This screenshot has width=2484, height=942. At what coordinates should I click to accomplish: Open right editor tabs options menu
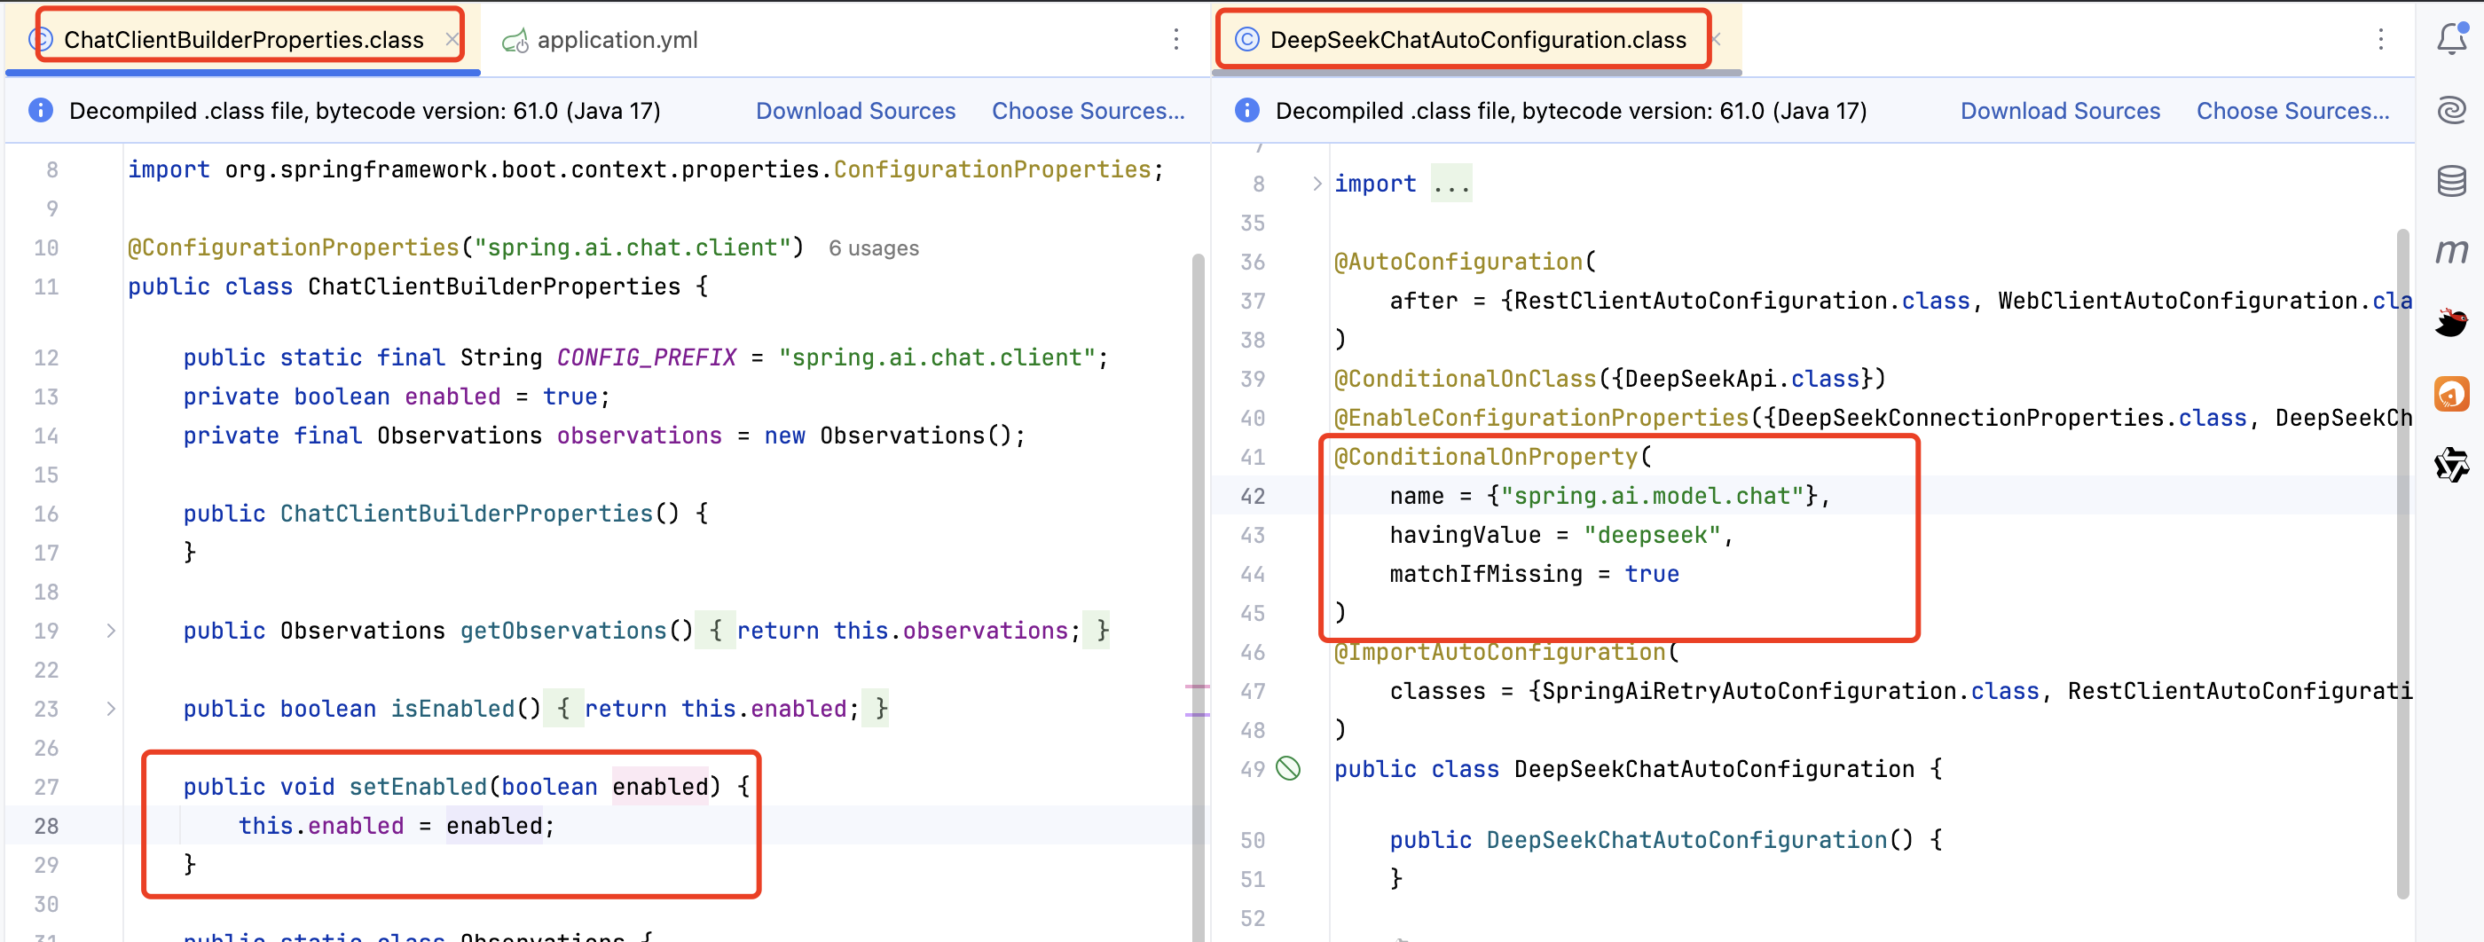coord(2381,40)
